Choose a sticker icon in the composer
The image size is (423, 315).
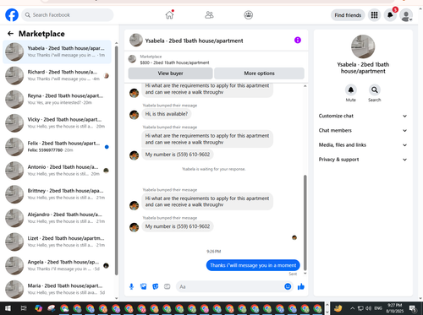(x=156, y=286)
